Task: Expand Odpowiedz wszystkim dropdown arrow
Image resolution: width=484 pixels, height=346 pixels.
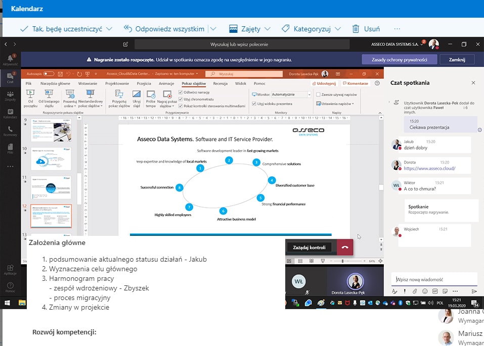Action: click(x=213, y=29)
